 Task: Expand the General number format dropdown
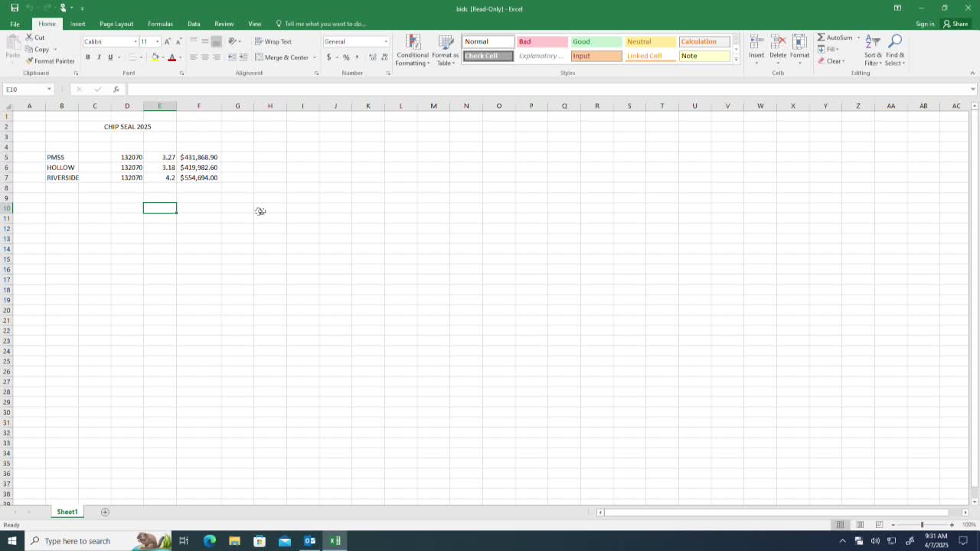pyautogui.click(x=385, y=41)
